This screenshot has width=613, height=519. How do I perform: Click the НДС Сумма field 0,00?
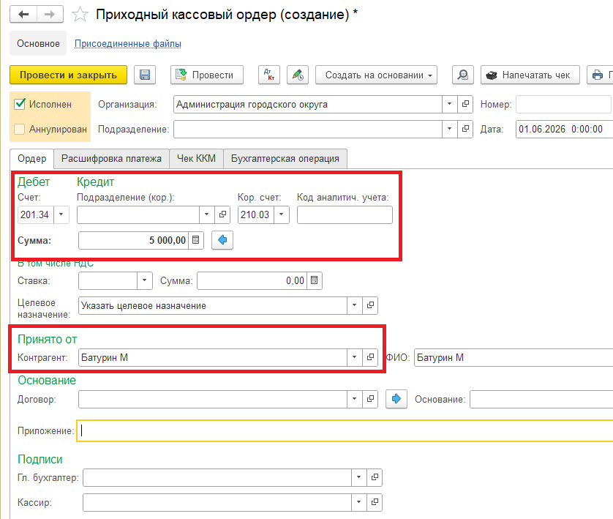point(252,280)
